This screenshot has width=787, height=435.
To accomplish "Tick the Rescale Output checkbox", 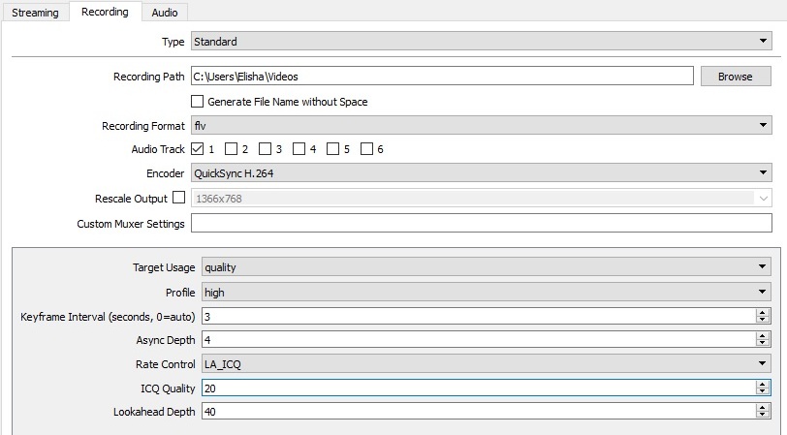I will [x=178, y=198].
